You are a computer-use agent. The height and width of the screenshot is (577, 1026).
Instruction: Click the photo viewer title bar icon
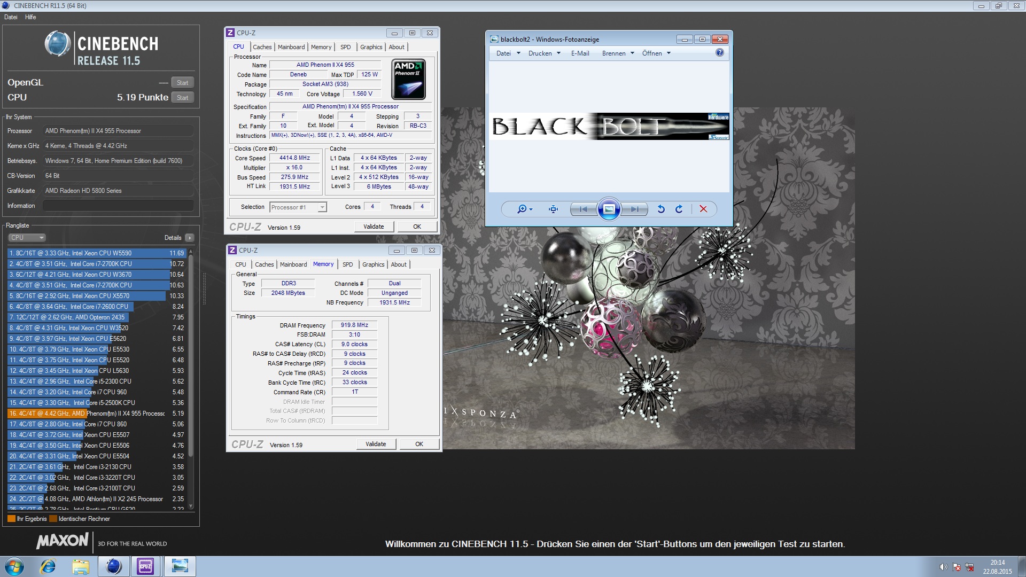[x=494, y=39]
